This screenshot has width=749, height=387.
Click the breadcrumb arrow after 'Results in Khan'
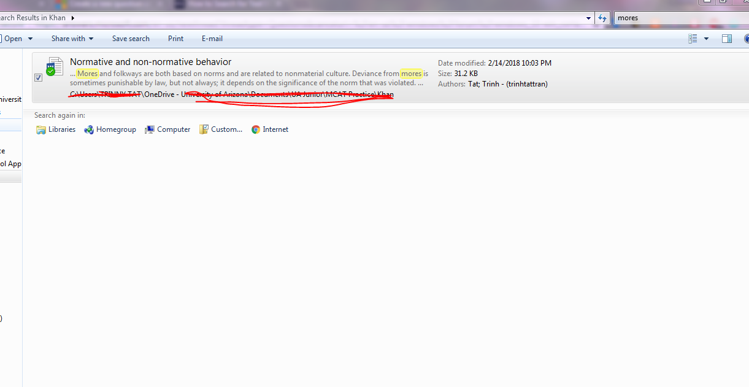click(73, 18)
